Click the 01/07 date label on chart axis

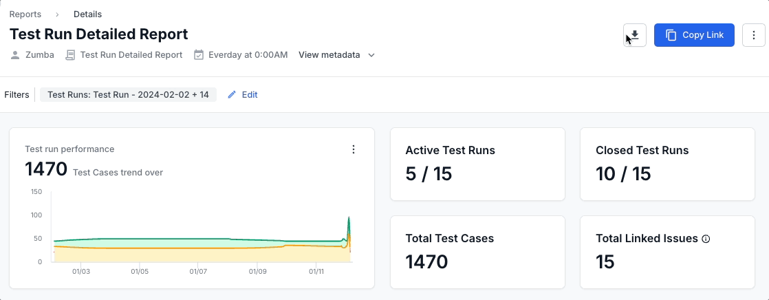(198, 272)
